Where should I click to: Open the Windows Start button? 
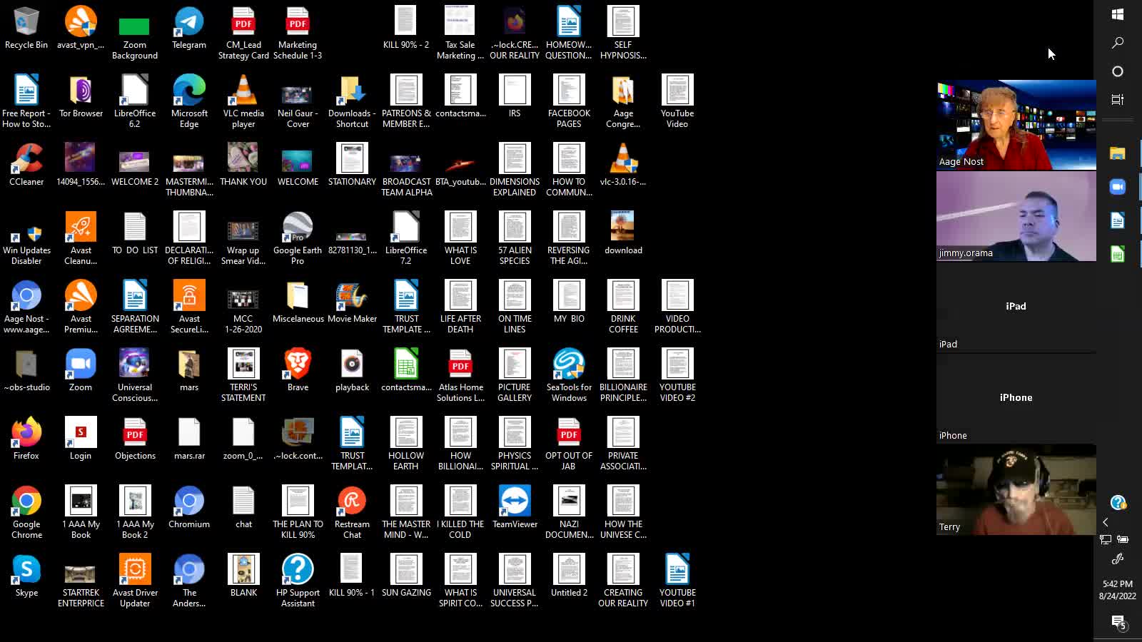click(1118, 14)
